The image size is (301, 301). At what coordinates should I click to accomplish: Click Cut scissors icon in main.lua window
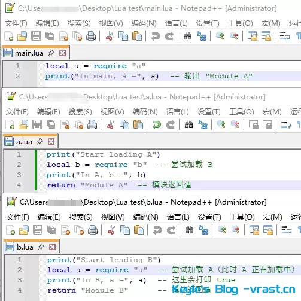(110, 37)
